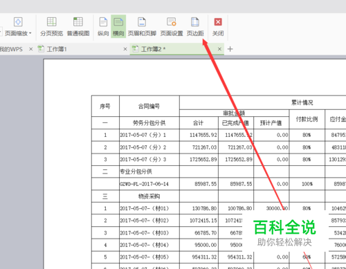Image resolution: width=346 pixels, height=269 pixels.
Task: Switch to 工作簿1 tab
Action: [57, 49]
